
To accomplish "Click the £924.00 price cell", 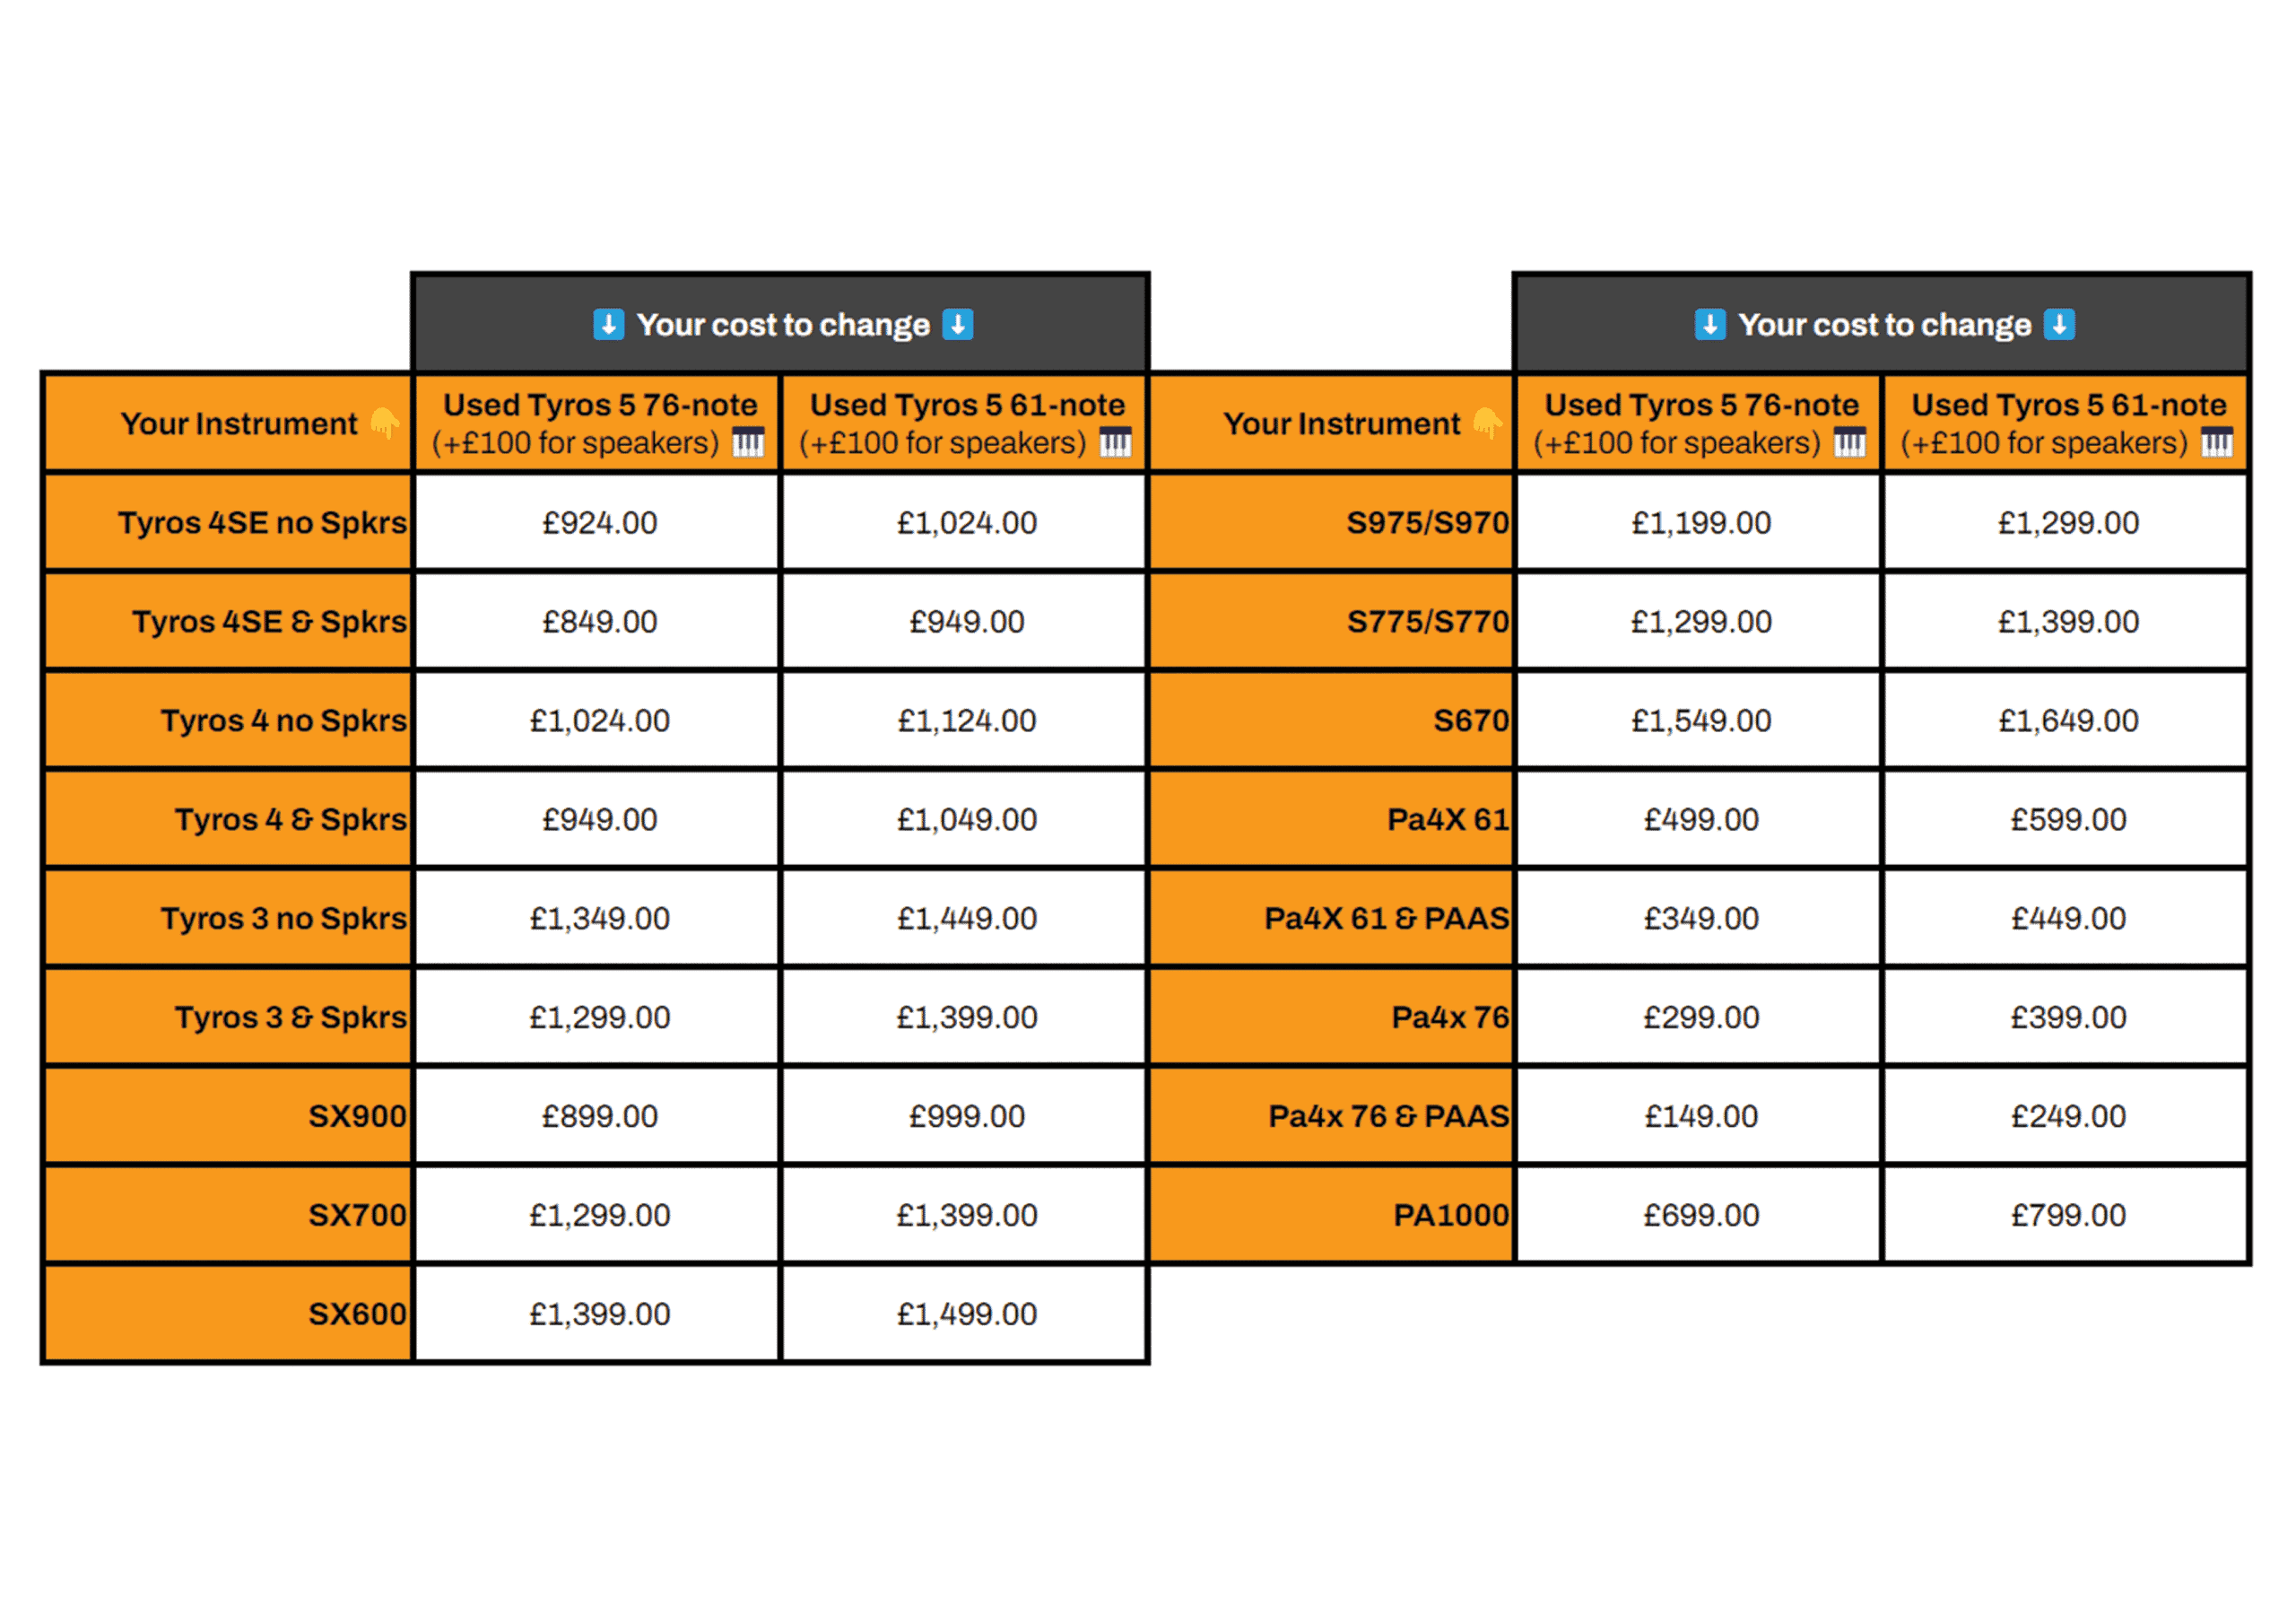I will (599, 522).
